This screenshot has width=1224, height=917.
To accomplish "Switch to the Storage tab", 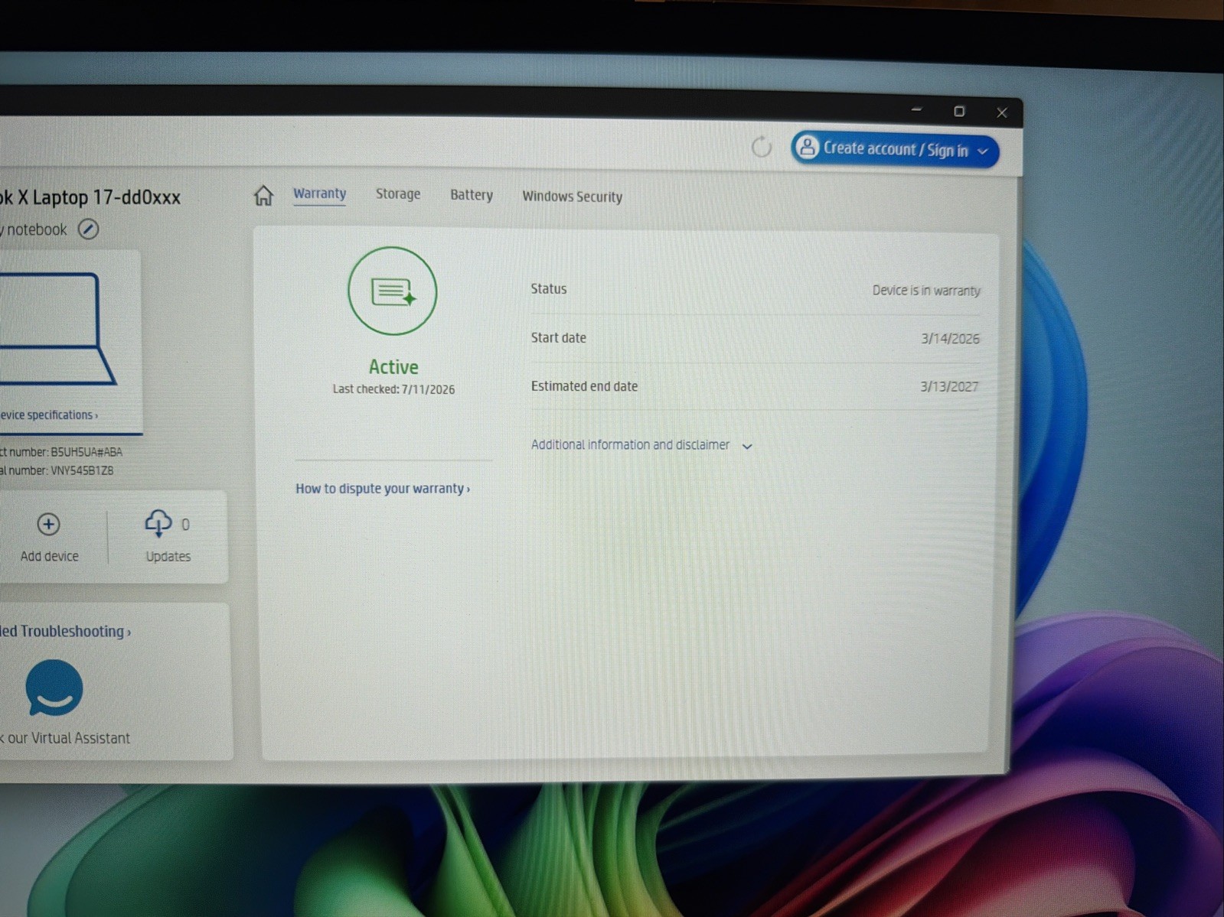I will pyautogui.click(x=398, y=194).
